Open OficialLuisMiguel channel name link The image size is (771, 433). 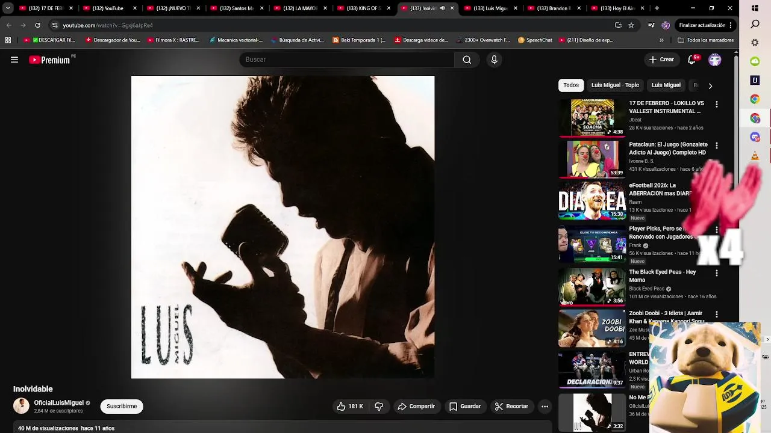pos(58,403)
